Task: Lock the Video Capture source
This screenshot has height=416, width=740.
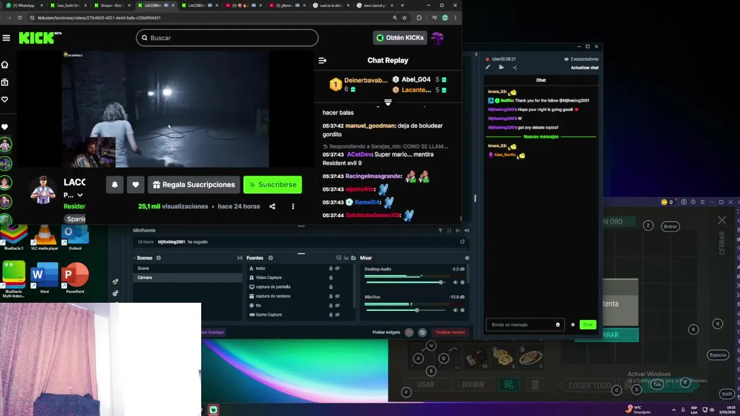Action: coord(331,277)
